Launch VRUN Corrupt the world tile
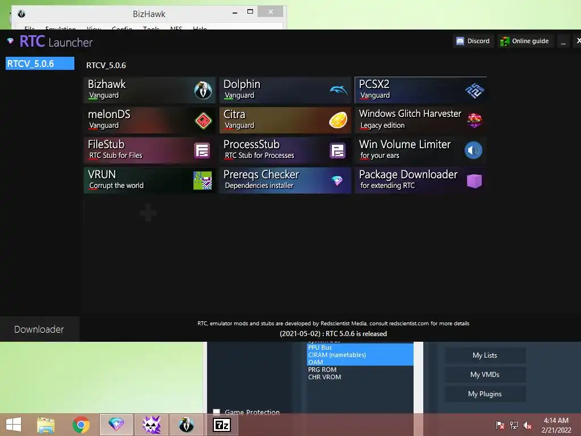 pos(150,180)
